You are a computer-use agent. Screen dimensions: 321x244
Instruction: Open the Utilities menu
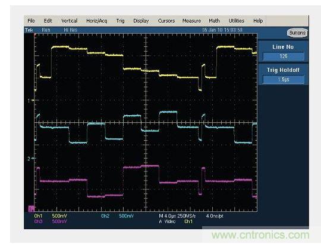click(x=237, y=21)
